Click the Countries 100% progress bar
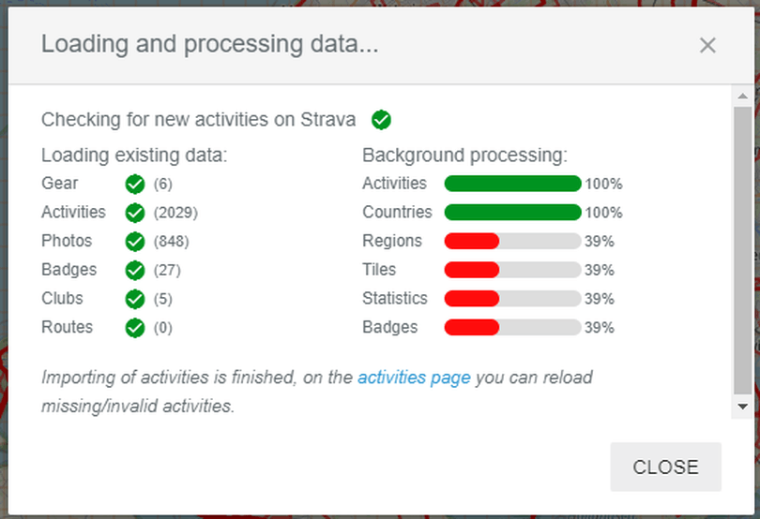 [x=512, y=213]
